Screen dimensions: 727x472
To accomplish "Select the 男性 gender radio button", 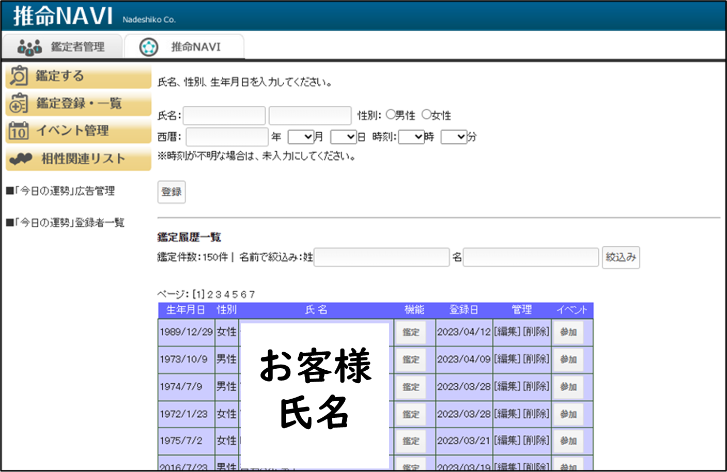I will pos(391,115).
